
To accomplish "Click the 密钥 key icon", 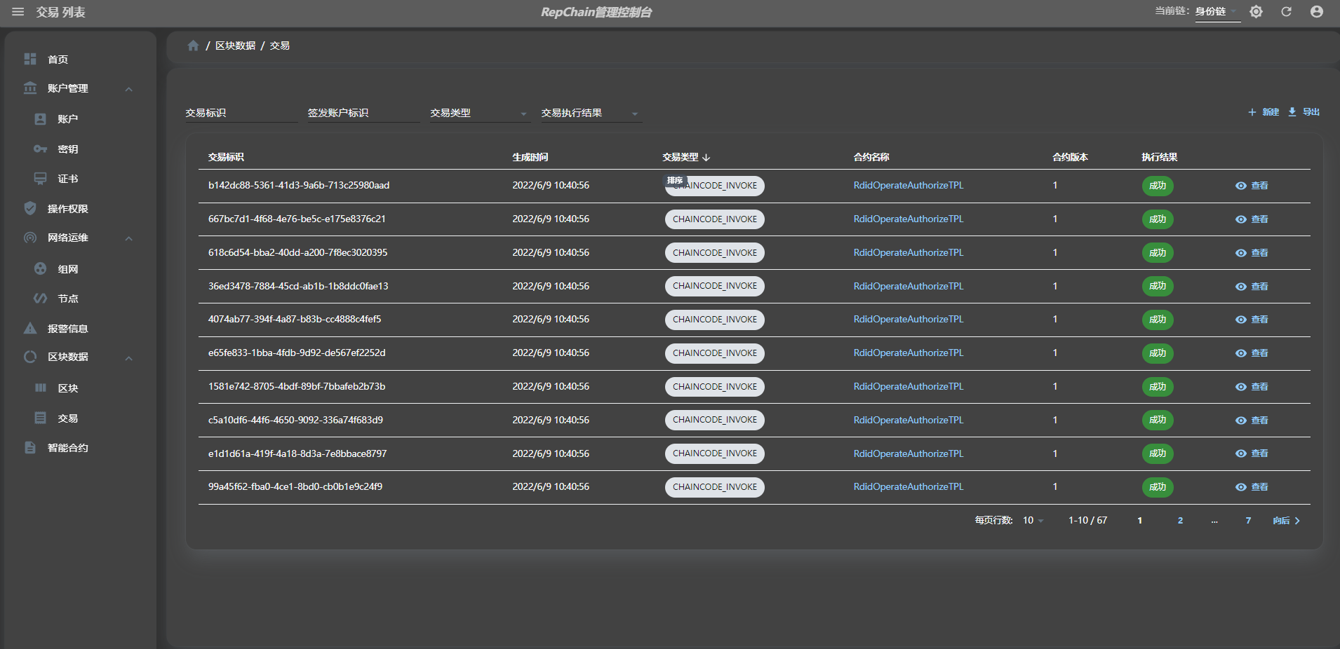I will click(41, 149).
